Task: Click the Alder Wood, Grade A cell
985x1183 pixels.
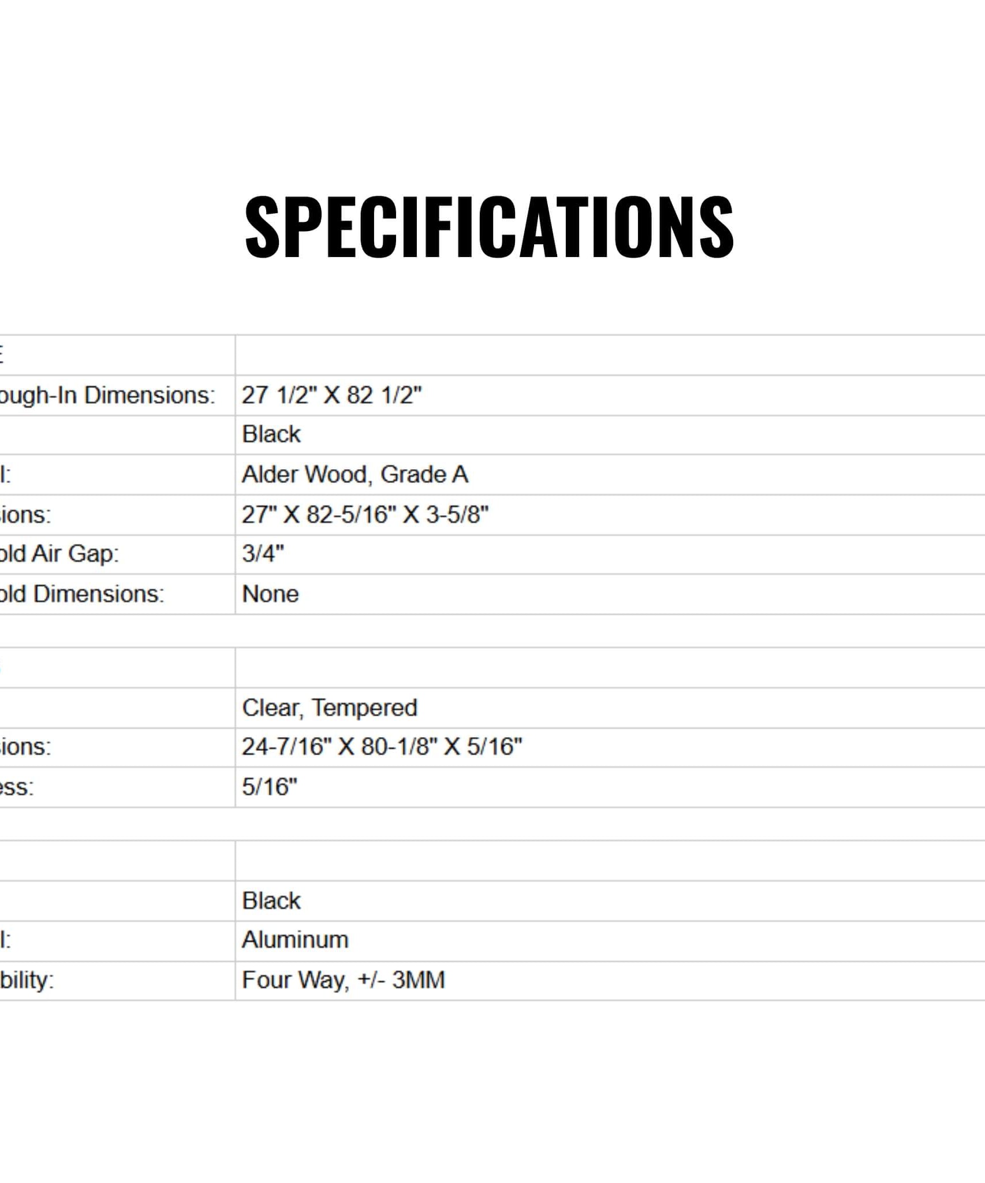Action: click(610, 475)
